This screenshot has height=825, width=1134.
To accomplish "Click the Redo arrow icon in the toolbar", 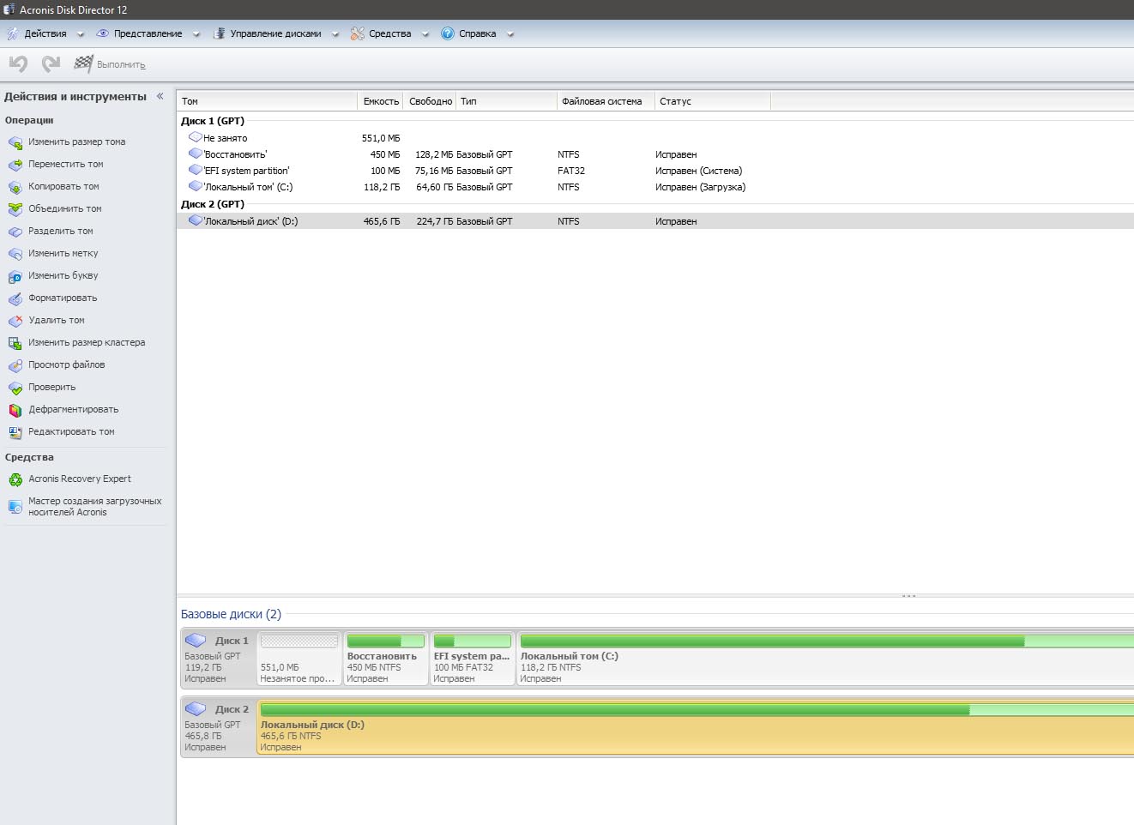I will tap(51, 63).
